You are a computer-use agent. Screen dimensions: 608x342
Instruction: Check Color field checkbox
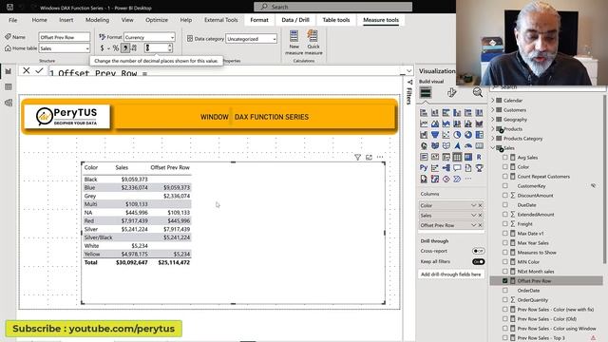point(504,167)
